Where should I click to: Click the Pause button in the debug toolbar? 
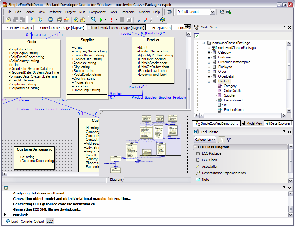122,20
